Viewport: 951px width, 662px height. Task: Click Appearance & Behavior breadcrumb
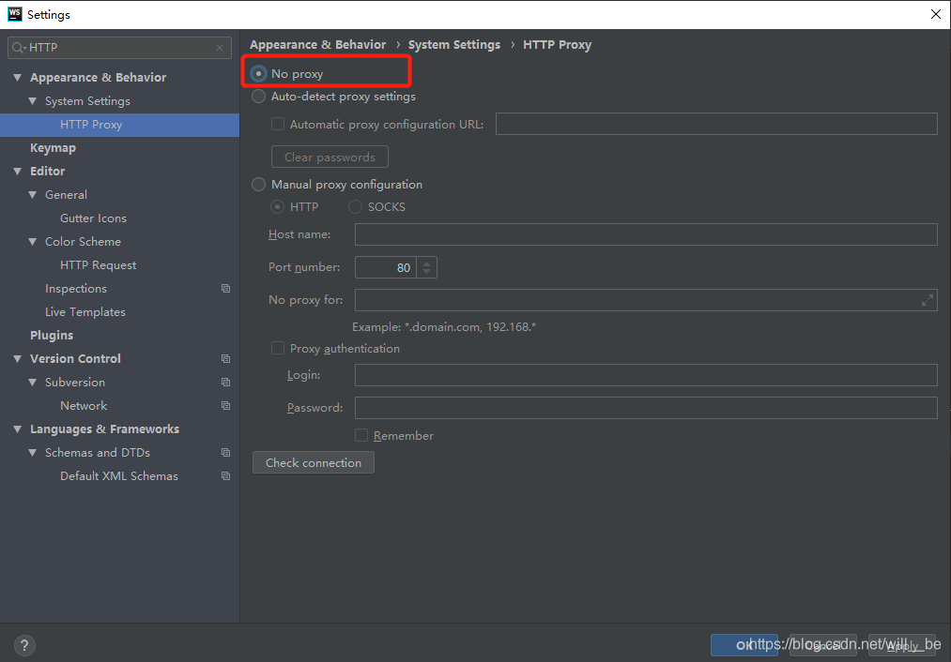click(x=318, y=45)
